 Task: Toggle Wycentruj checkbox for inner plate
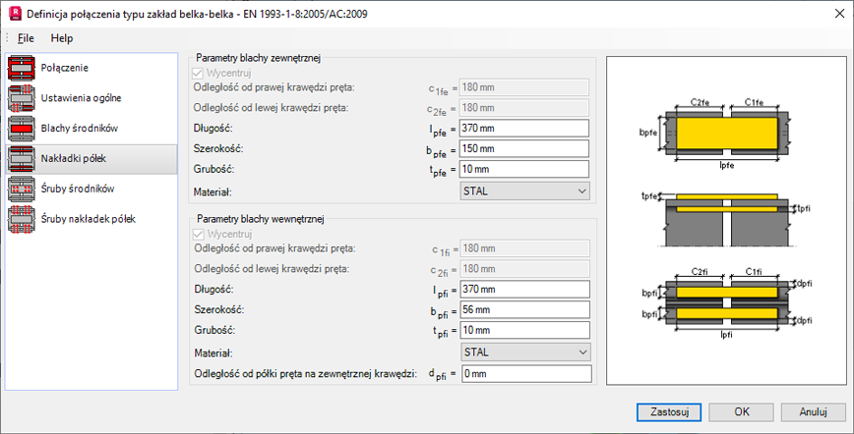coord(201,235)
